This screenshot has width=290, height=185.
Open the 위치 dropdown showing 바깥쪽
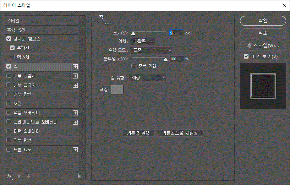tap(142, 42)
